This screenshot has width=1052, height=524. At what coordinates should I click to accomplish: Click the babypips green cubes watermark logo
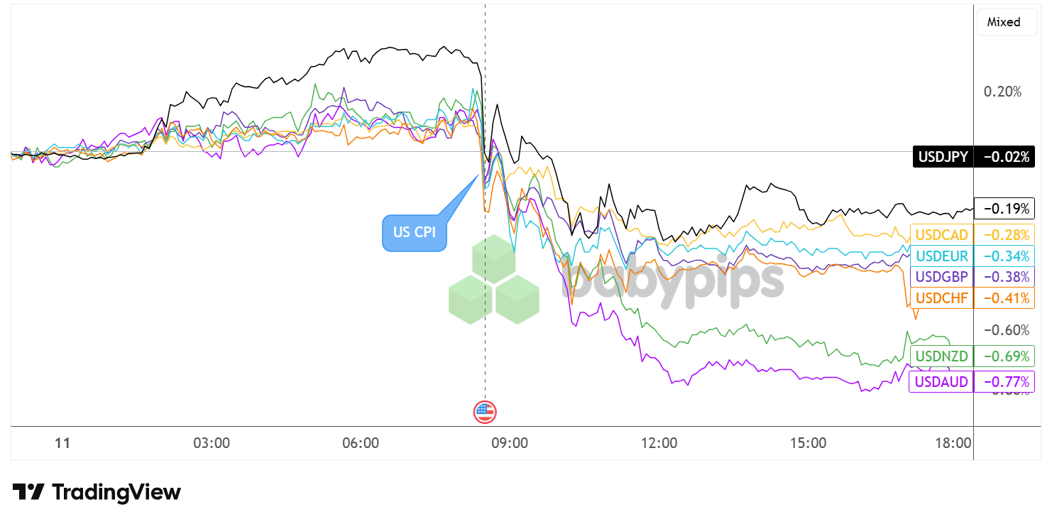(493, 280)
